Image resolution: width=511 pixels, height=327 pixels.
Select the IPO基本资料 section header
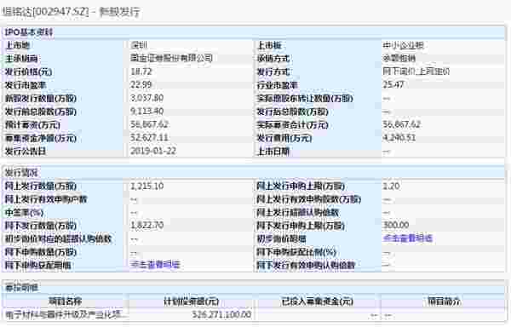coord(29,32)
